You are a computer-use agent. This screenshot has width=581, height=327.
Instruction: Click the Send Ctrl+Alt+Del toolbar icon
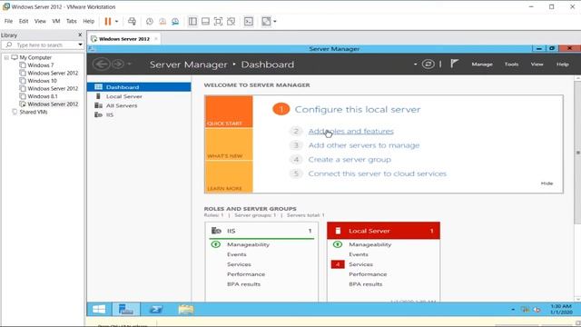click(132, 22)
